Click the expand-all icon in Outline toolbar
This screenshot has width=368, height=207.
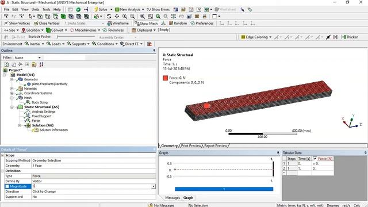click(x=27, y=64)
